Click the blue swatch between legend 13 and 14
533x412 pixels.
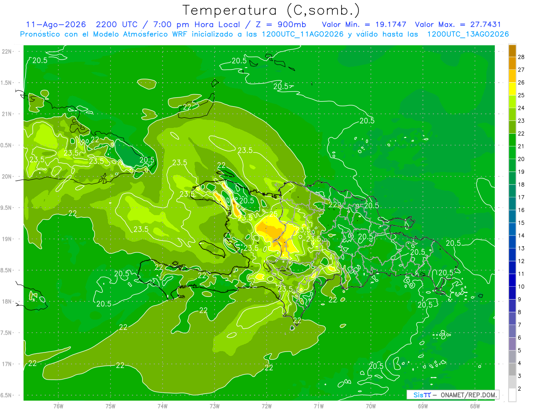click(513, 242)
